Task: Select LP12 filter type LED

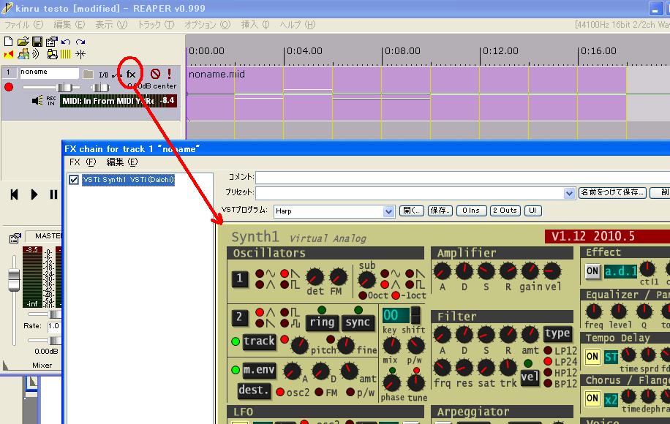Action: [548, 351]
